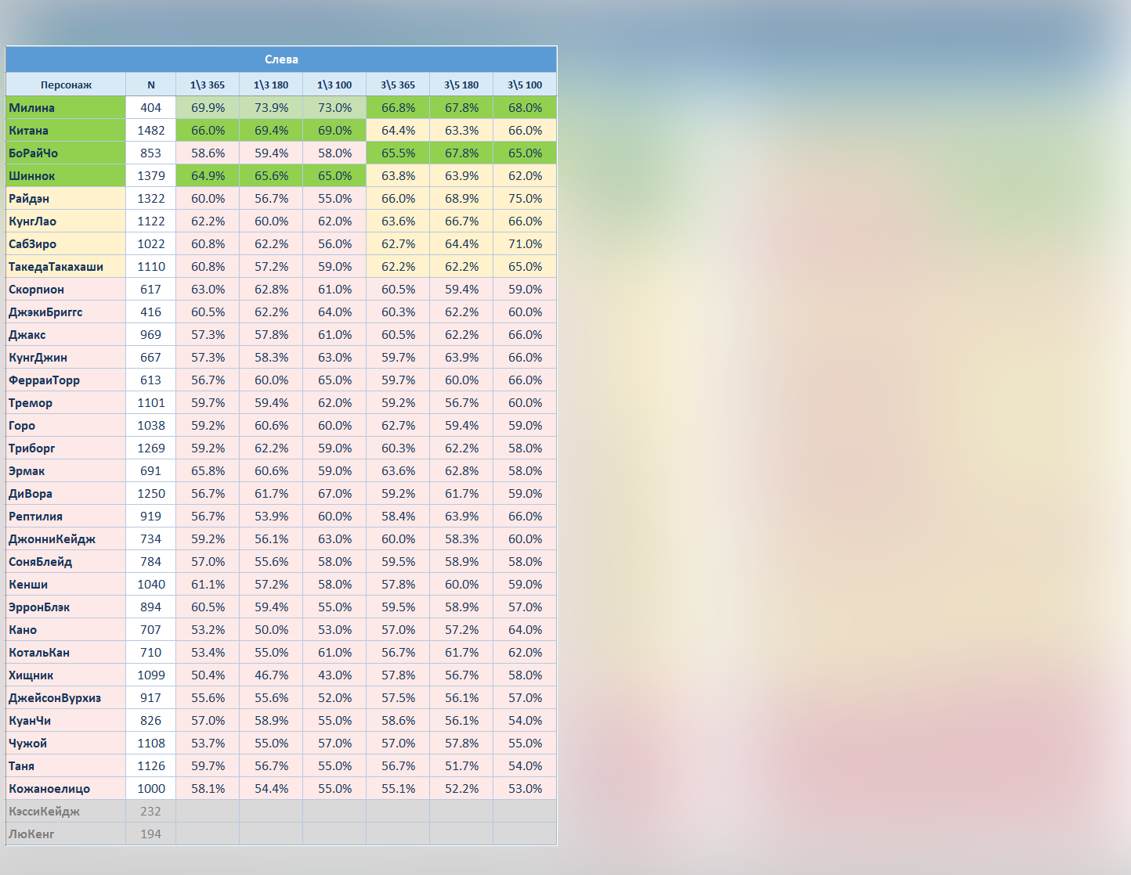Click the '1\3 365' column header
The width and height of the screenshot is (1131, 875).
208,85
